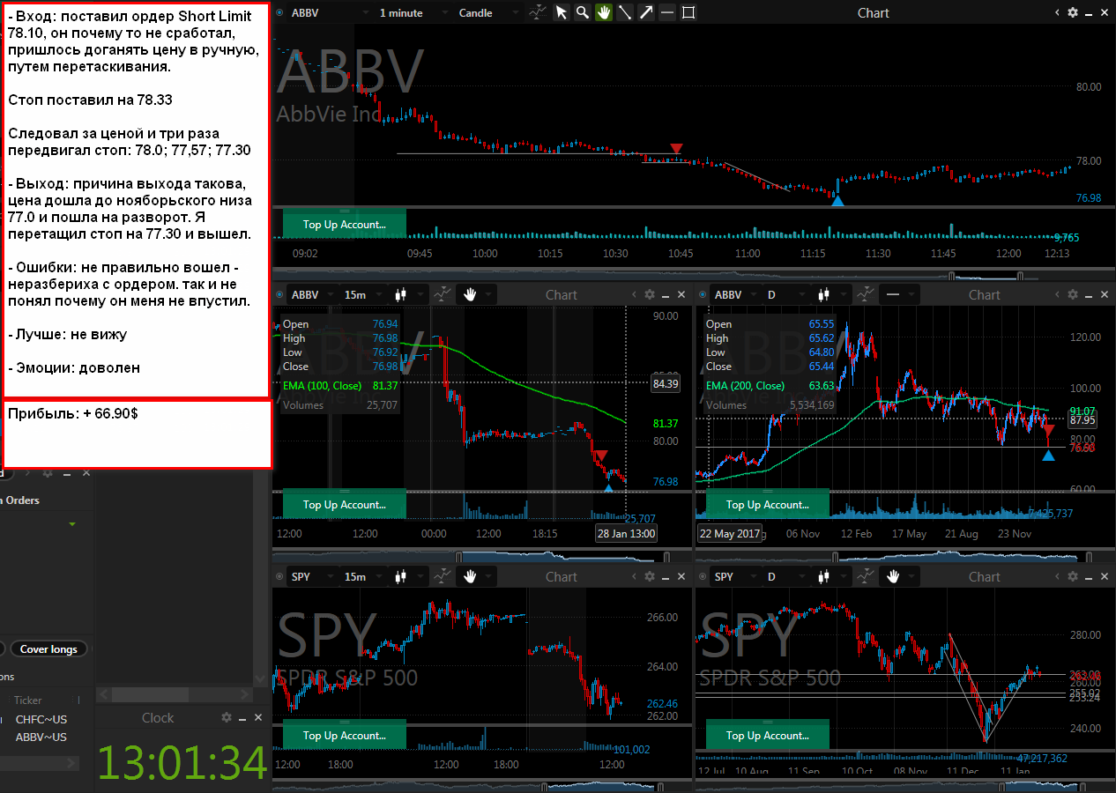Select the arrow line drawing tool
Image resolution: width=1116 pixels, height=793 pixels.
click(x=646, y=12)
